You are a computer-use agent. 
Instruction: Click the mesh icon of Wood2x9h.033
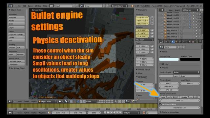click(165, 21)
